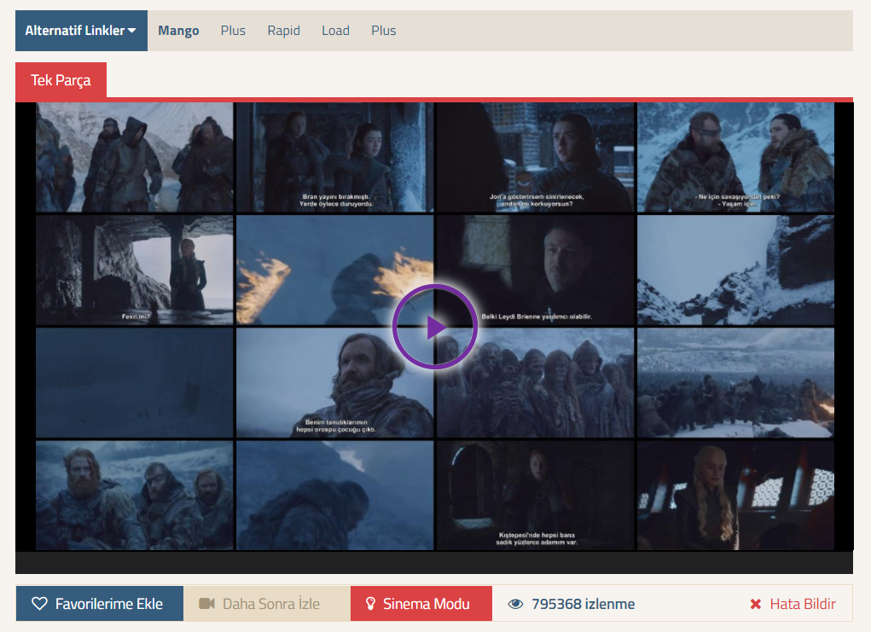Select the Mango source tab

point(178,31)
